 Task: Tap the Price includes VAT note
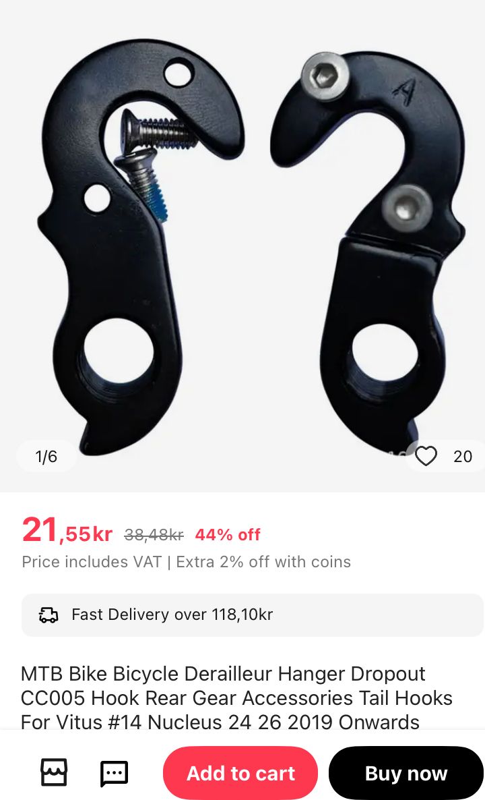92,562
